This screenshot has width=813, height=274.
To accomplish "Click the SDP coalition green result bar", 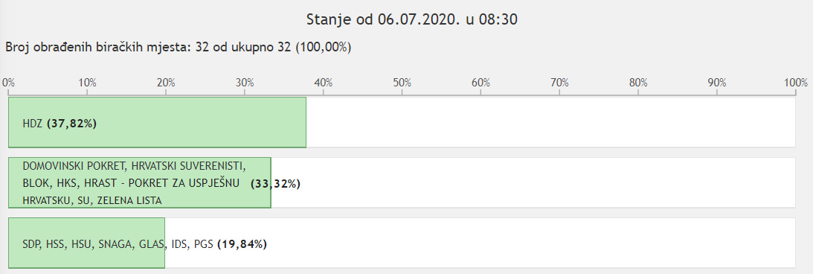I will coord(86,243).
